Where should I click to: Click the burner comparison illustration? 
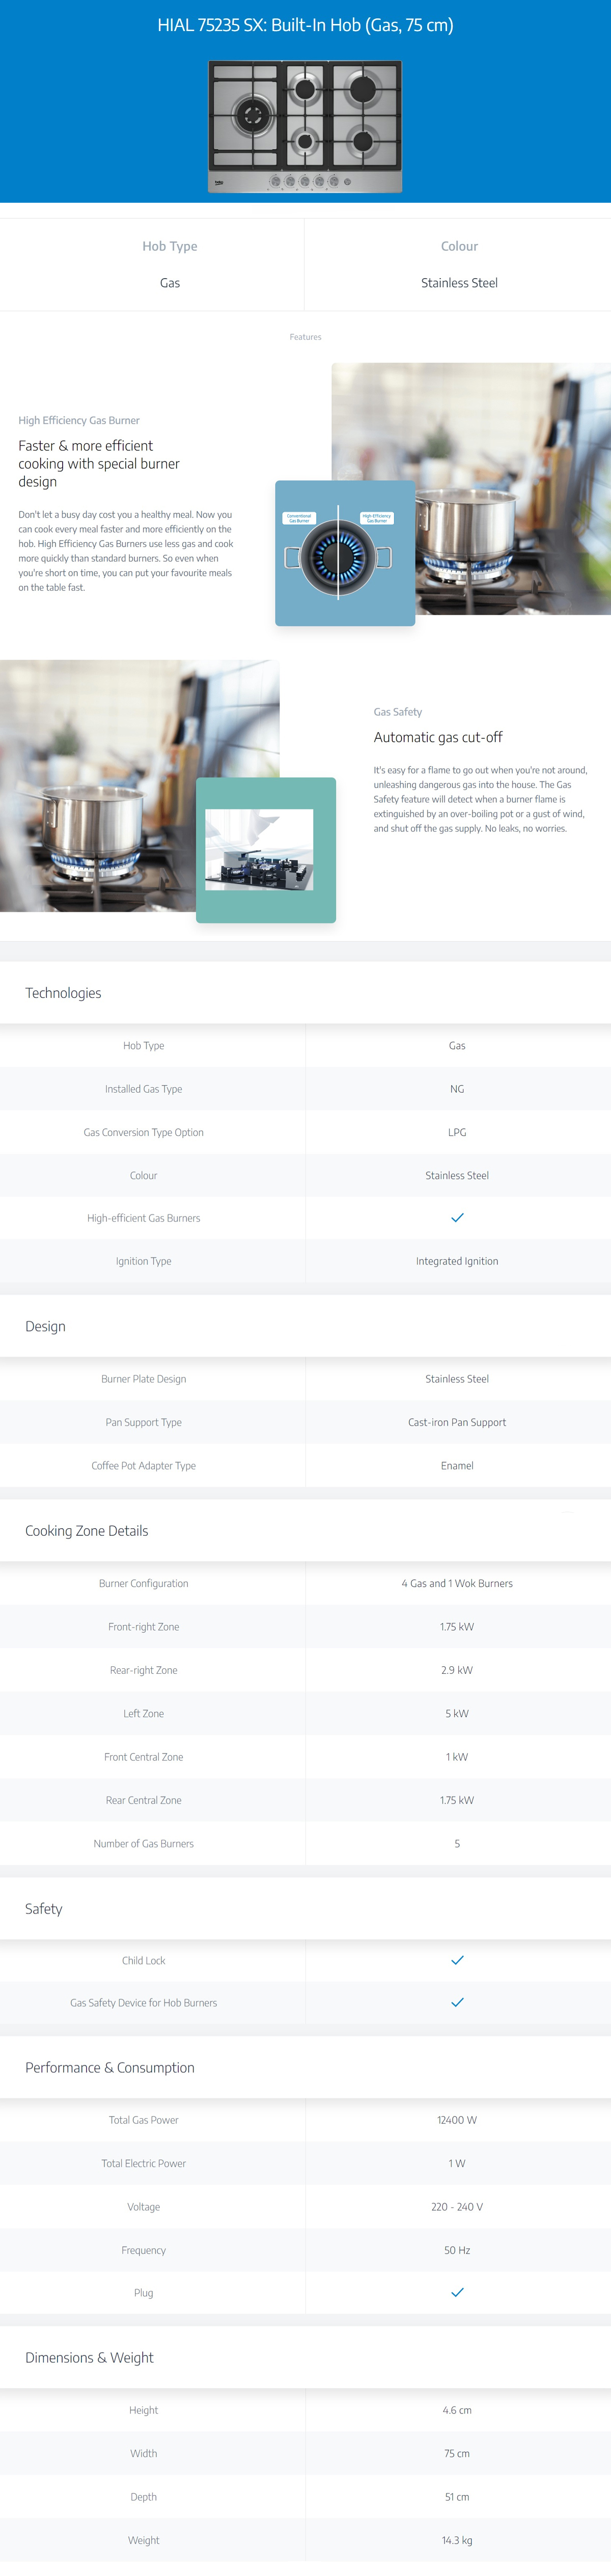345,553
